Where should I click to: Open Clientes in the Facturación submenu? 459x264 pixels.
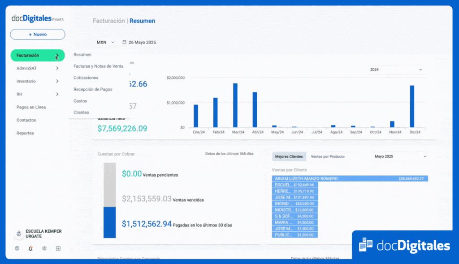point(81,113)
